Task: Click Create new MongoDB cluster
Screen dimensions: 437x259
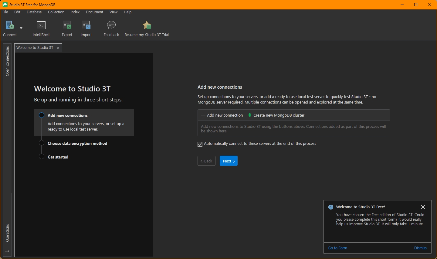Action: tap(276, 115)
